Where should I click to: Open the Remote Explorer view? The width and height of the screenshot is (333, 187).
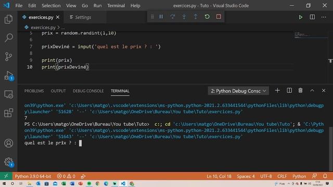tap(8, 94)
